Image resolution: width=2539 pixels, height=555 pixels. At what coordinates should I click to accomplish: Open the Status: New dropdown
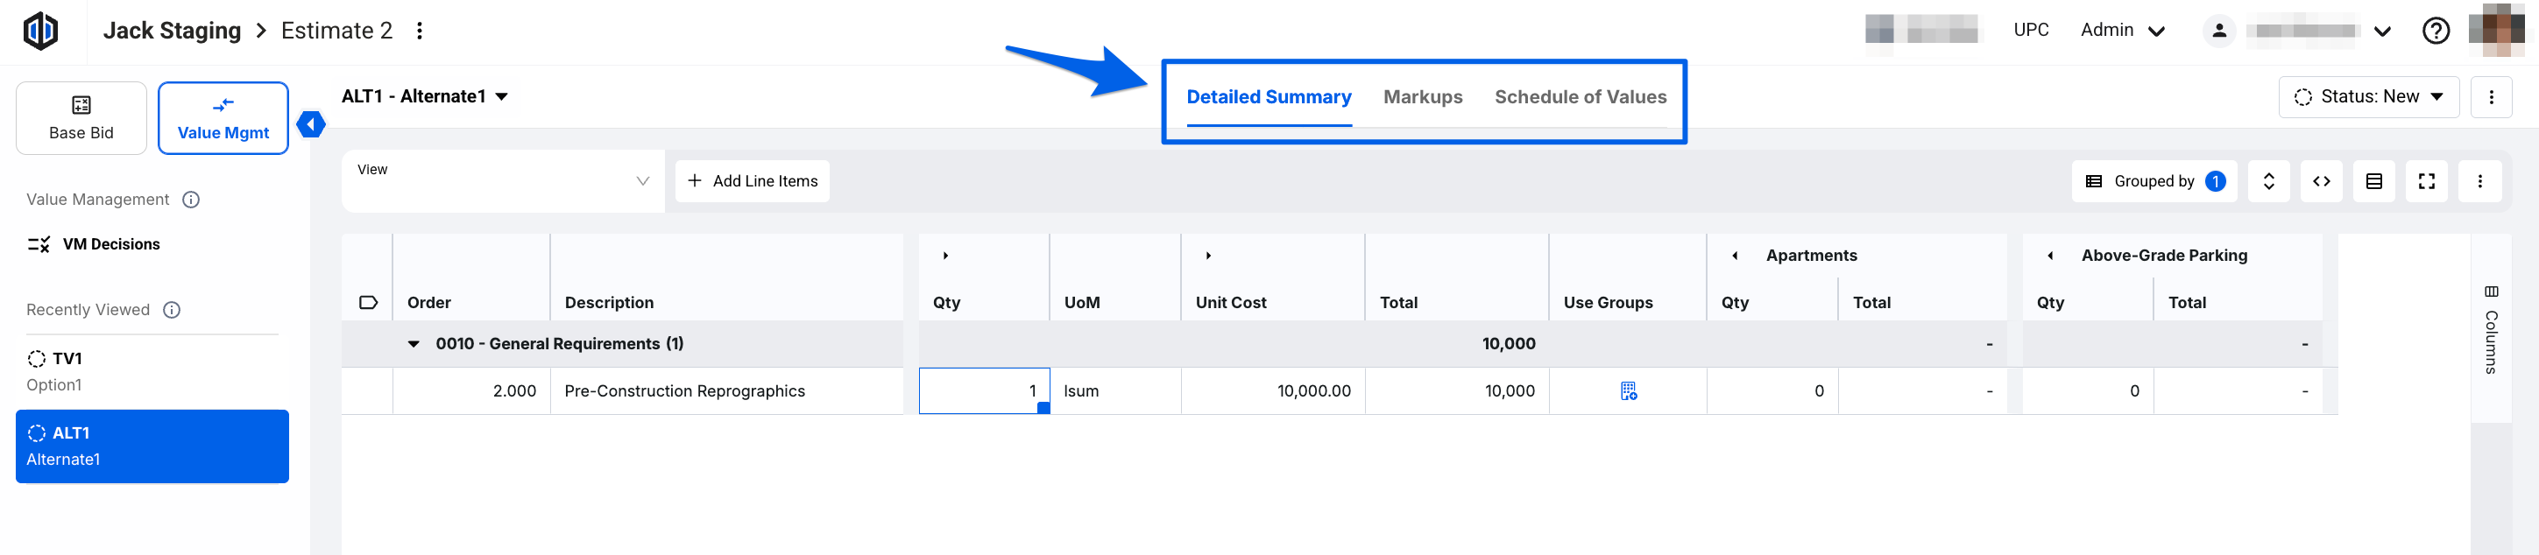tap(2367, 96)
